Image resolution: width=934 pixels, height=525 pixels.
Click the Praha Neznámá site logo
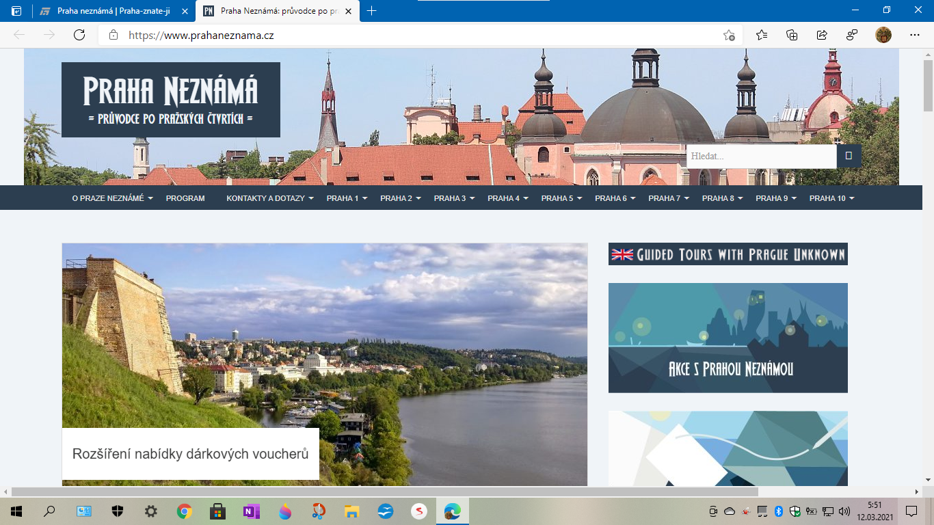[171, 100]
